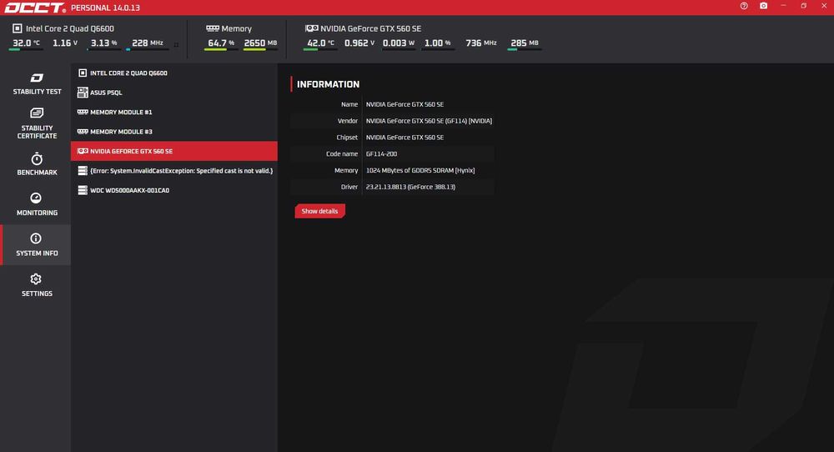Click the memory used 2650 MB reading
Viewport: 834px width, 452px height.
click(x=260, y=43)
